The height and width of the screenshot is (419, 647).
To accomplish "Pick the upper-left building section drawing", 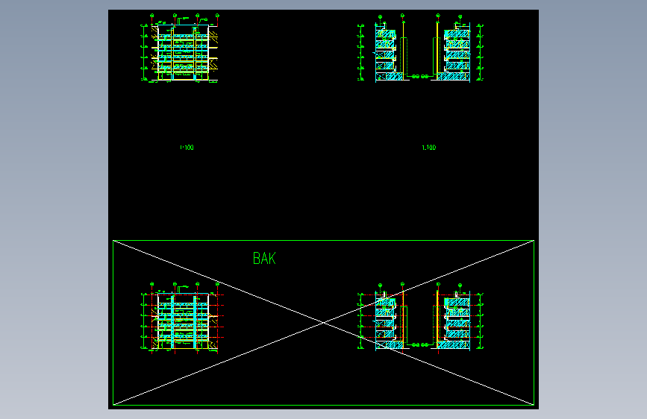I will pos(180,48).
